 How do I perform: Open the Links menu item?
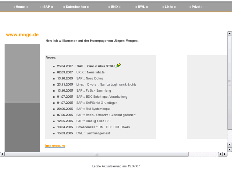pyautogui.click(x=169, y=7)
